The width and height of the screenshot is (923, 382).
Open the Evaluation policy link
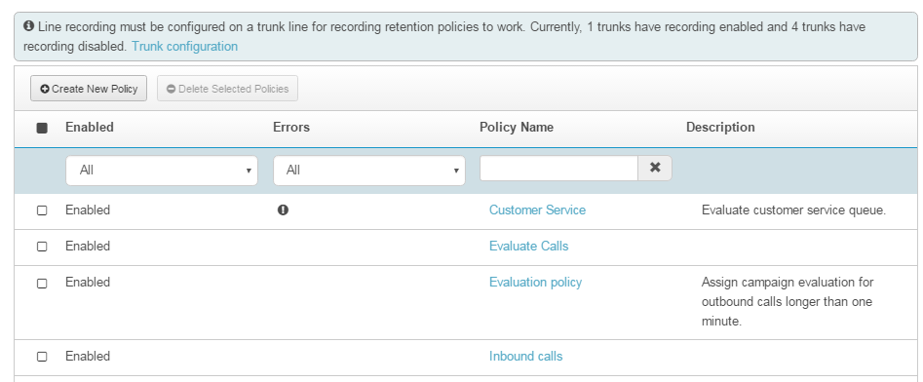535,282
